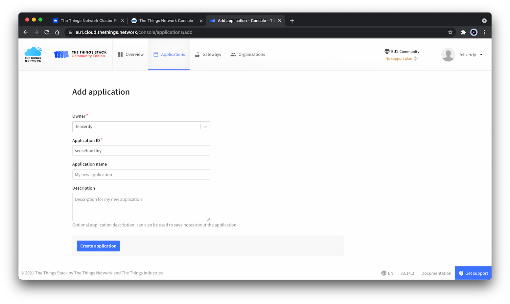Click the EU1 Community cluster globe icon
This screenshot has width=510, height=304.
click(387, 51)
